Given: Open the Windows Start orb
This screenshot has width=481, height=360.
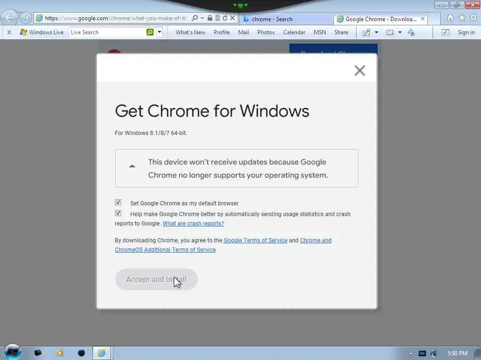Looking at the screenshot, I should 12,352.
